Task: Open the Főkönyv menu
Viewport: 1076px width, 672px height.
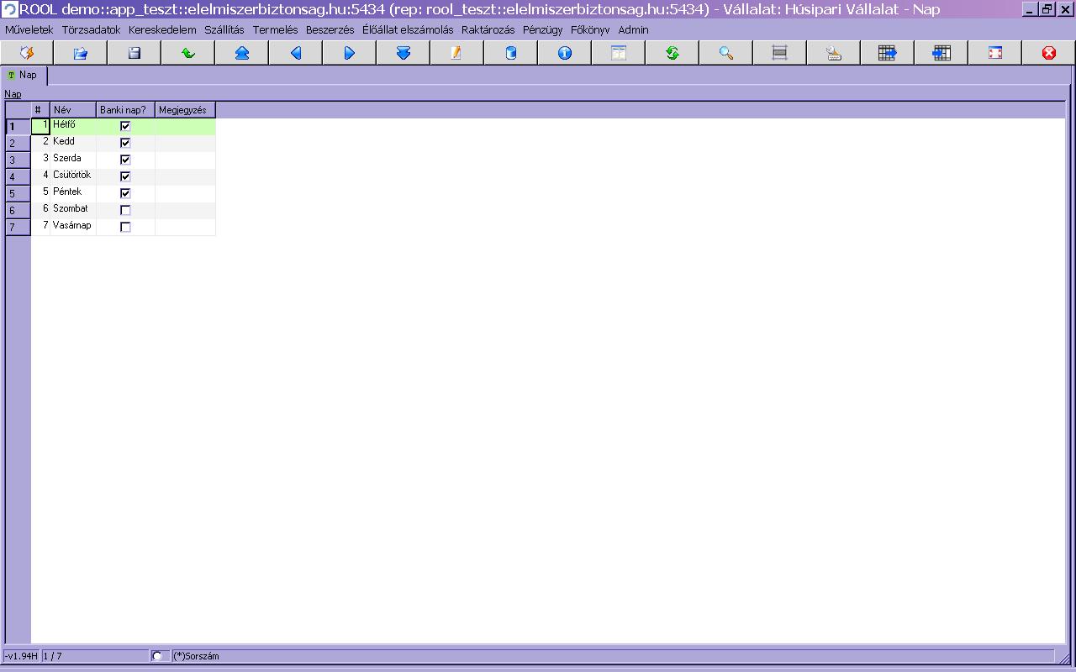Action: (590, 29)
